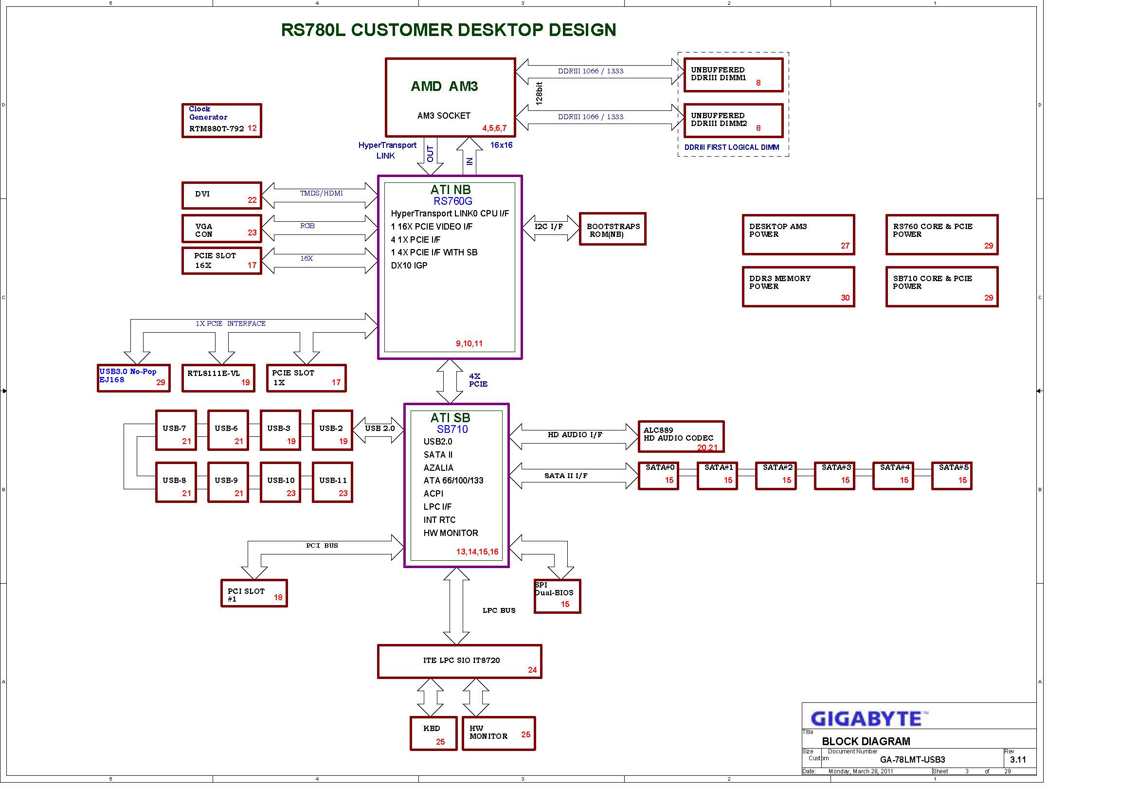The width and height of the screenshot is (1138, 804).
Task: Click the KBD block
Action: 434,733
